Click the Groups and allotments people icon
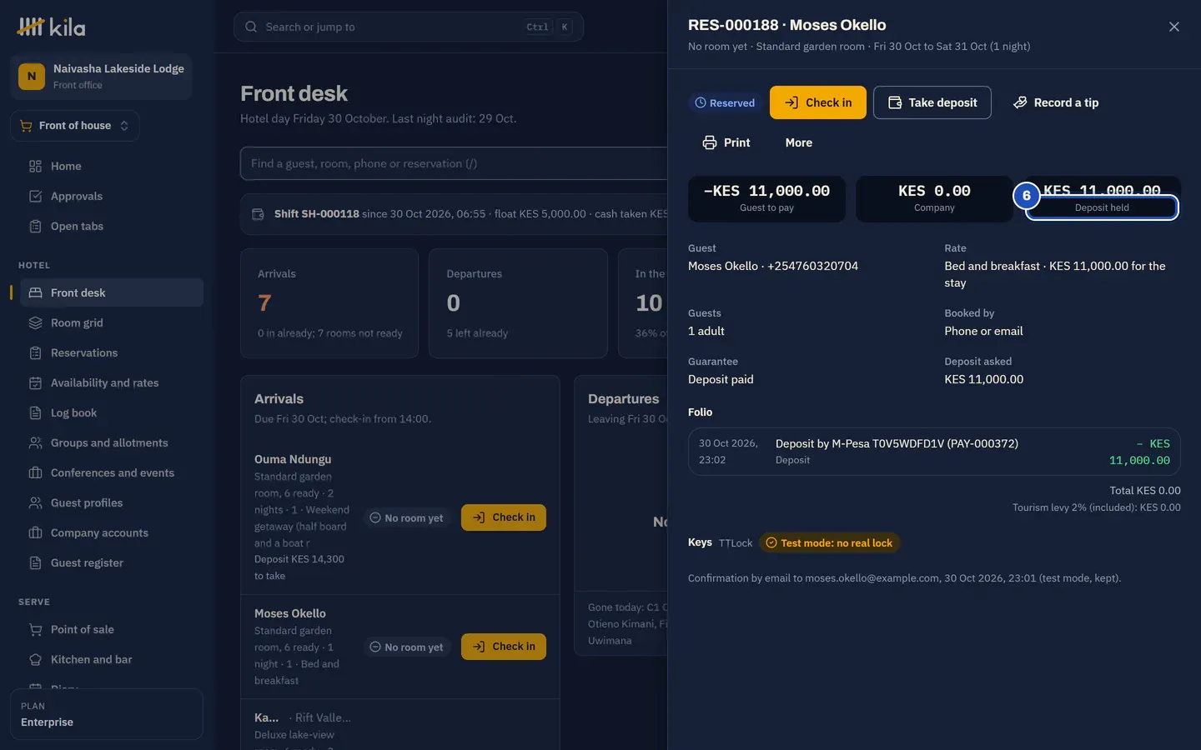Viewport: 1201px width, 750px height. click(35, 442)
